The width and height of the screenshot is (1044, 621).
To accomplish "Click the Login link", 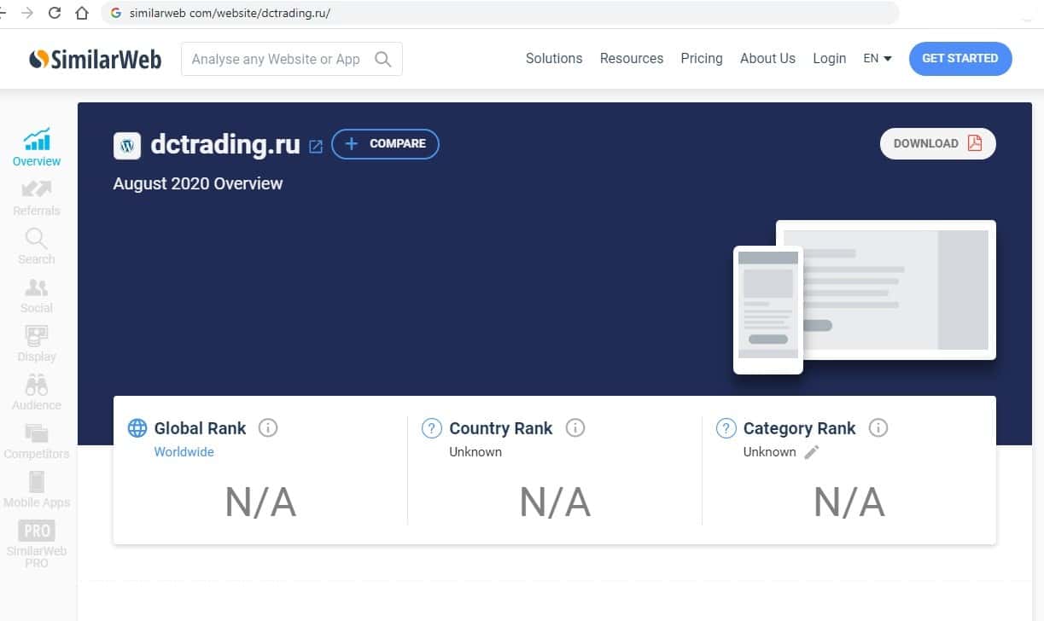I will click(830, 58).
